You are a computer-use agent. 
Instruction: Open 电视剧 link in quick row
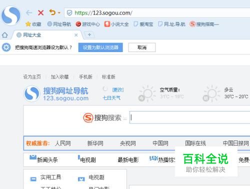click(88, 160)
